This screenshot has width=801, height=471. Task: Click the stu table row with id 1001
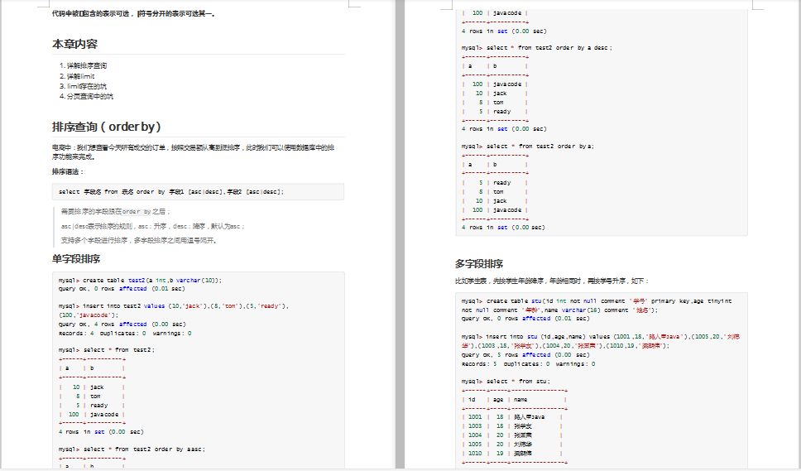coord(512,417)
